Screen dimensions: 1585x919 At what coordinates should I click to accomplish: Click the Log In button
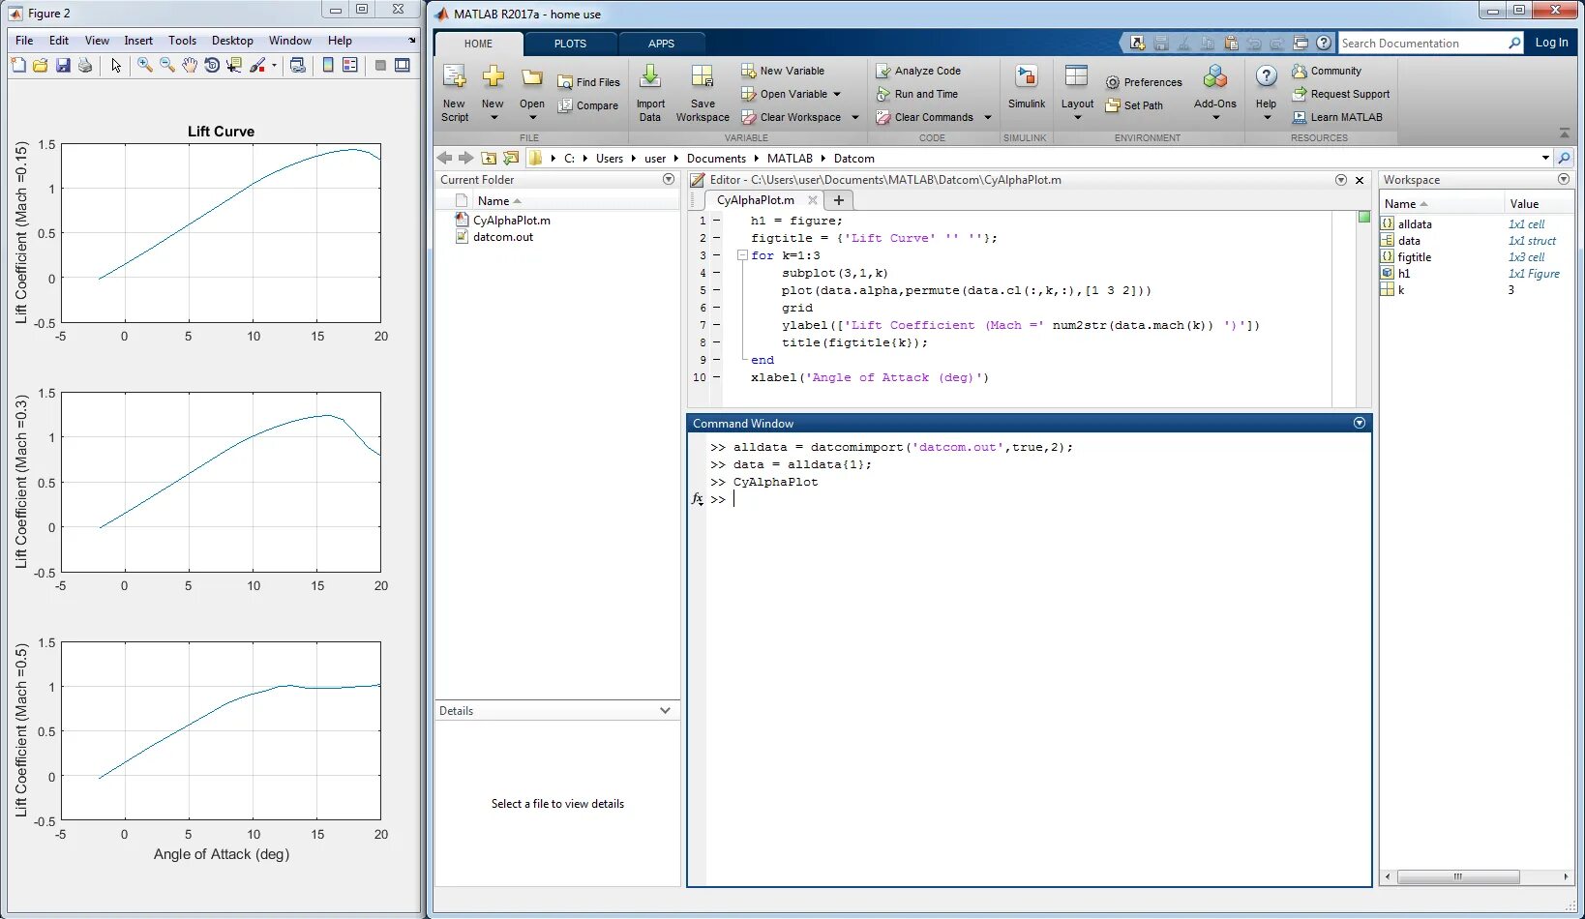1551,43
